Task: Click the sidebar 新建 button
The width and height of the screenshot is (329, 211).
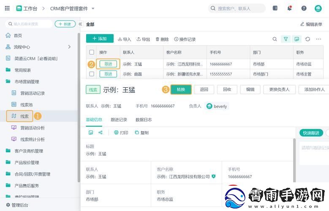Action: [65, 24]
